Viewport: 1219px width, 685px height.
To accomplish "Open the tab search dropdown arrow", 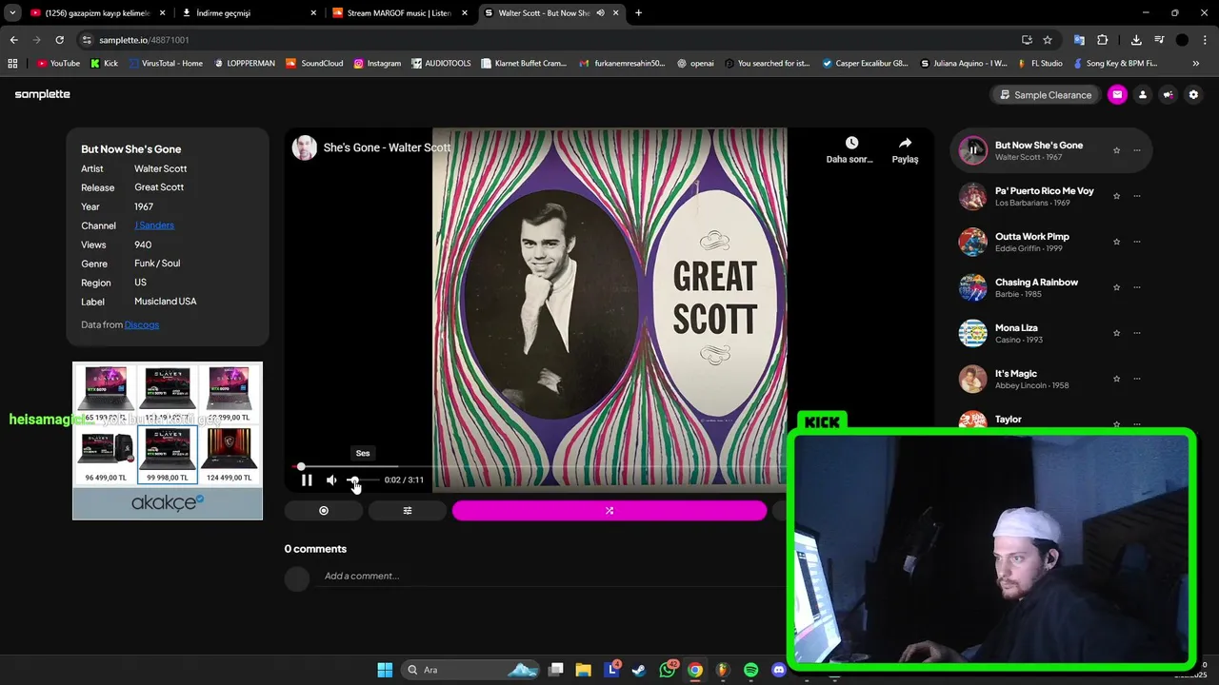I will point(12,13).
